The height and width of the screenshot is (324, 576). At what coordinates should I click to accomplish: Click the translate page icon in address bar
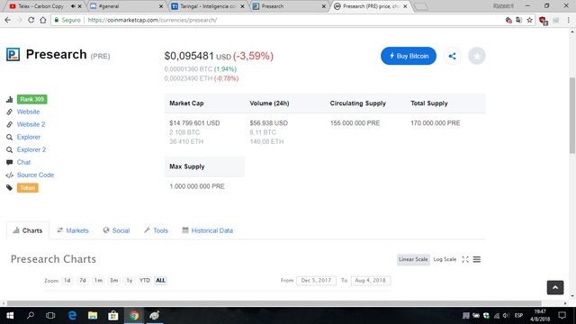[518, 20]
